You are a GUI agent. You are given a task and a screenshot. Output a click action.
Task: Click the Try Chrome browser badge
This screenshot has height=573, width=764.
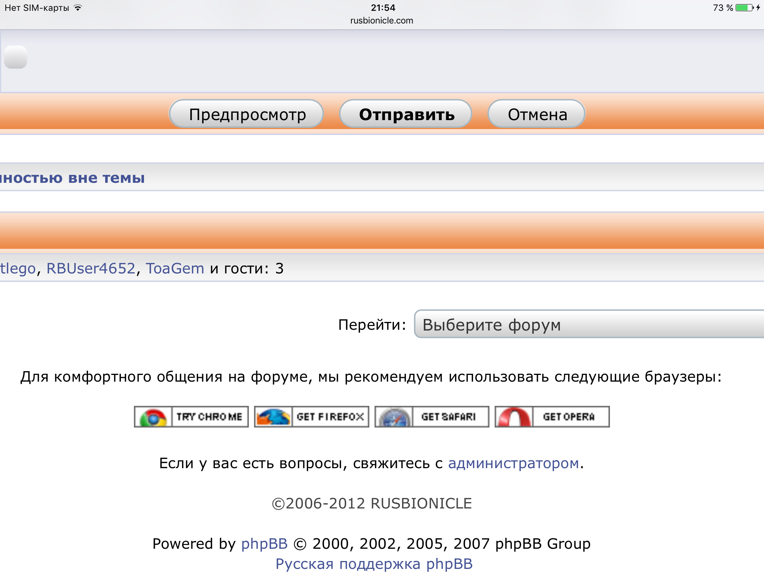click(191, 416)
